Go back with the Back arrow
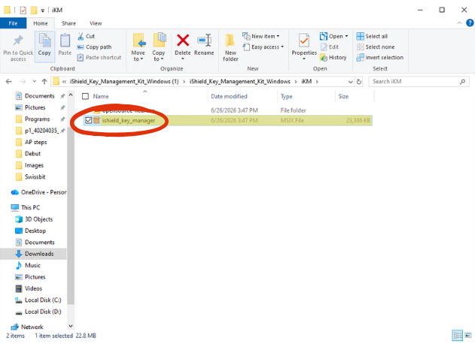Image resolution: width=475 pixels, height=344 pixels. pos(9,82)
